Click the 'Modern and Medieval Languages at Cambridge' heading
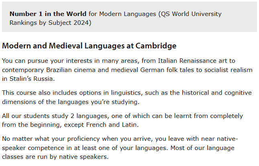 89,46
